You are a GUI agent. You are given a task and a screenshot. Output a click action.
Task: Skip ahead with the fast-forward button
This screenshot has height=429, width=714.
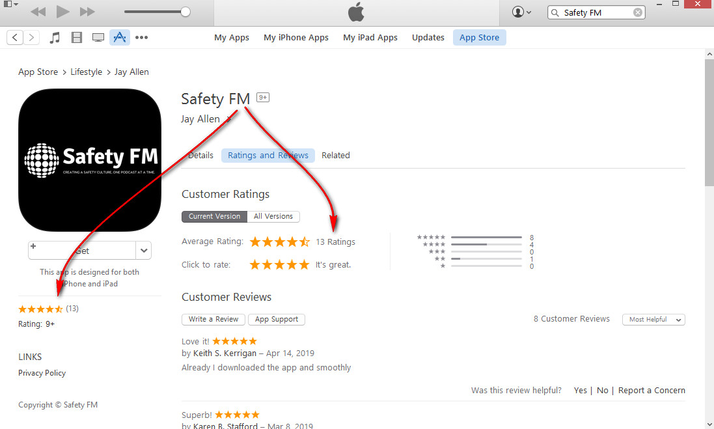pos(87,11)
